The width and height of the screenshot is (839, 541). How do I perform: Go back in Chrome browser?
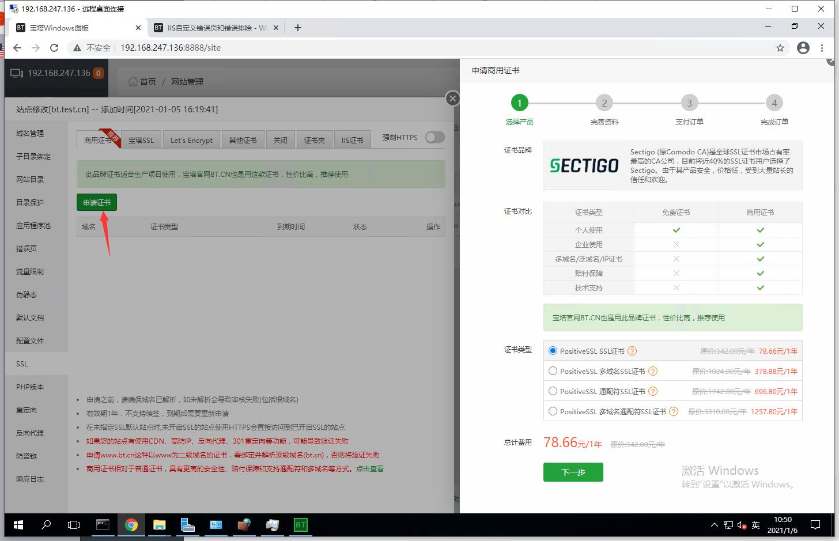pos(17,48)
